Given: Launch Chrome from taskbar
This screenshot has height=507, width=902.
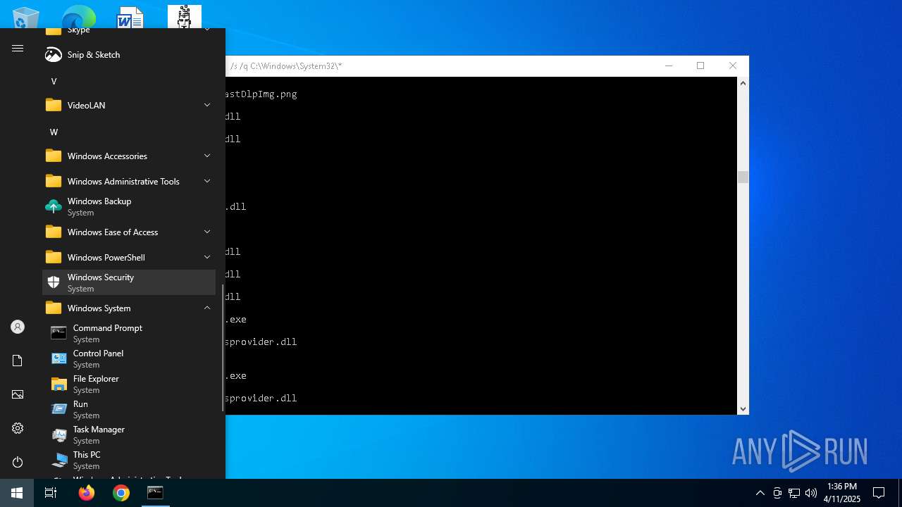Looking at the screenshot, I should coord(121,493).
